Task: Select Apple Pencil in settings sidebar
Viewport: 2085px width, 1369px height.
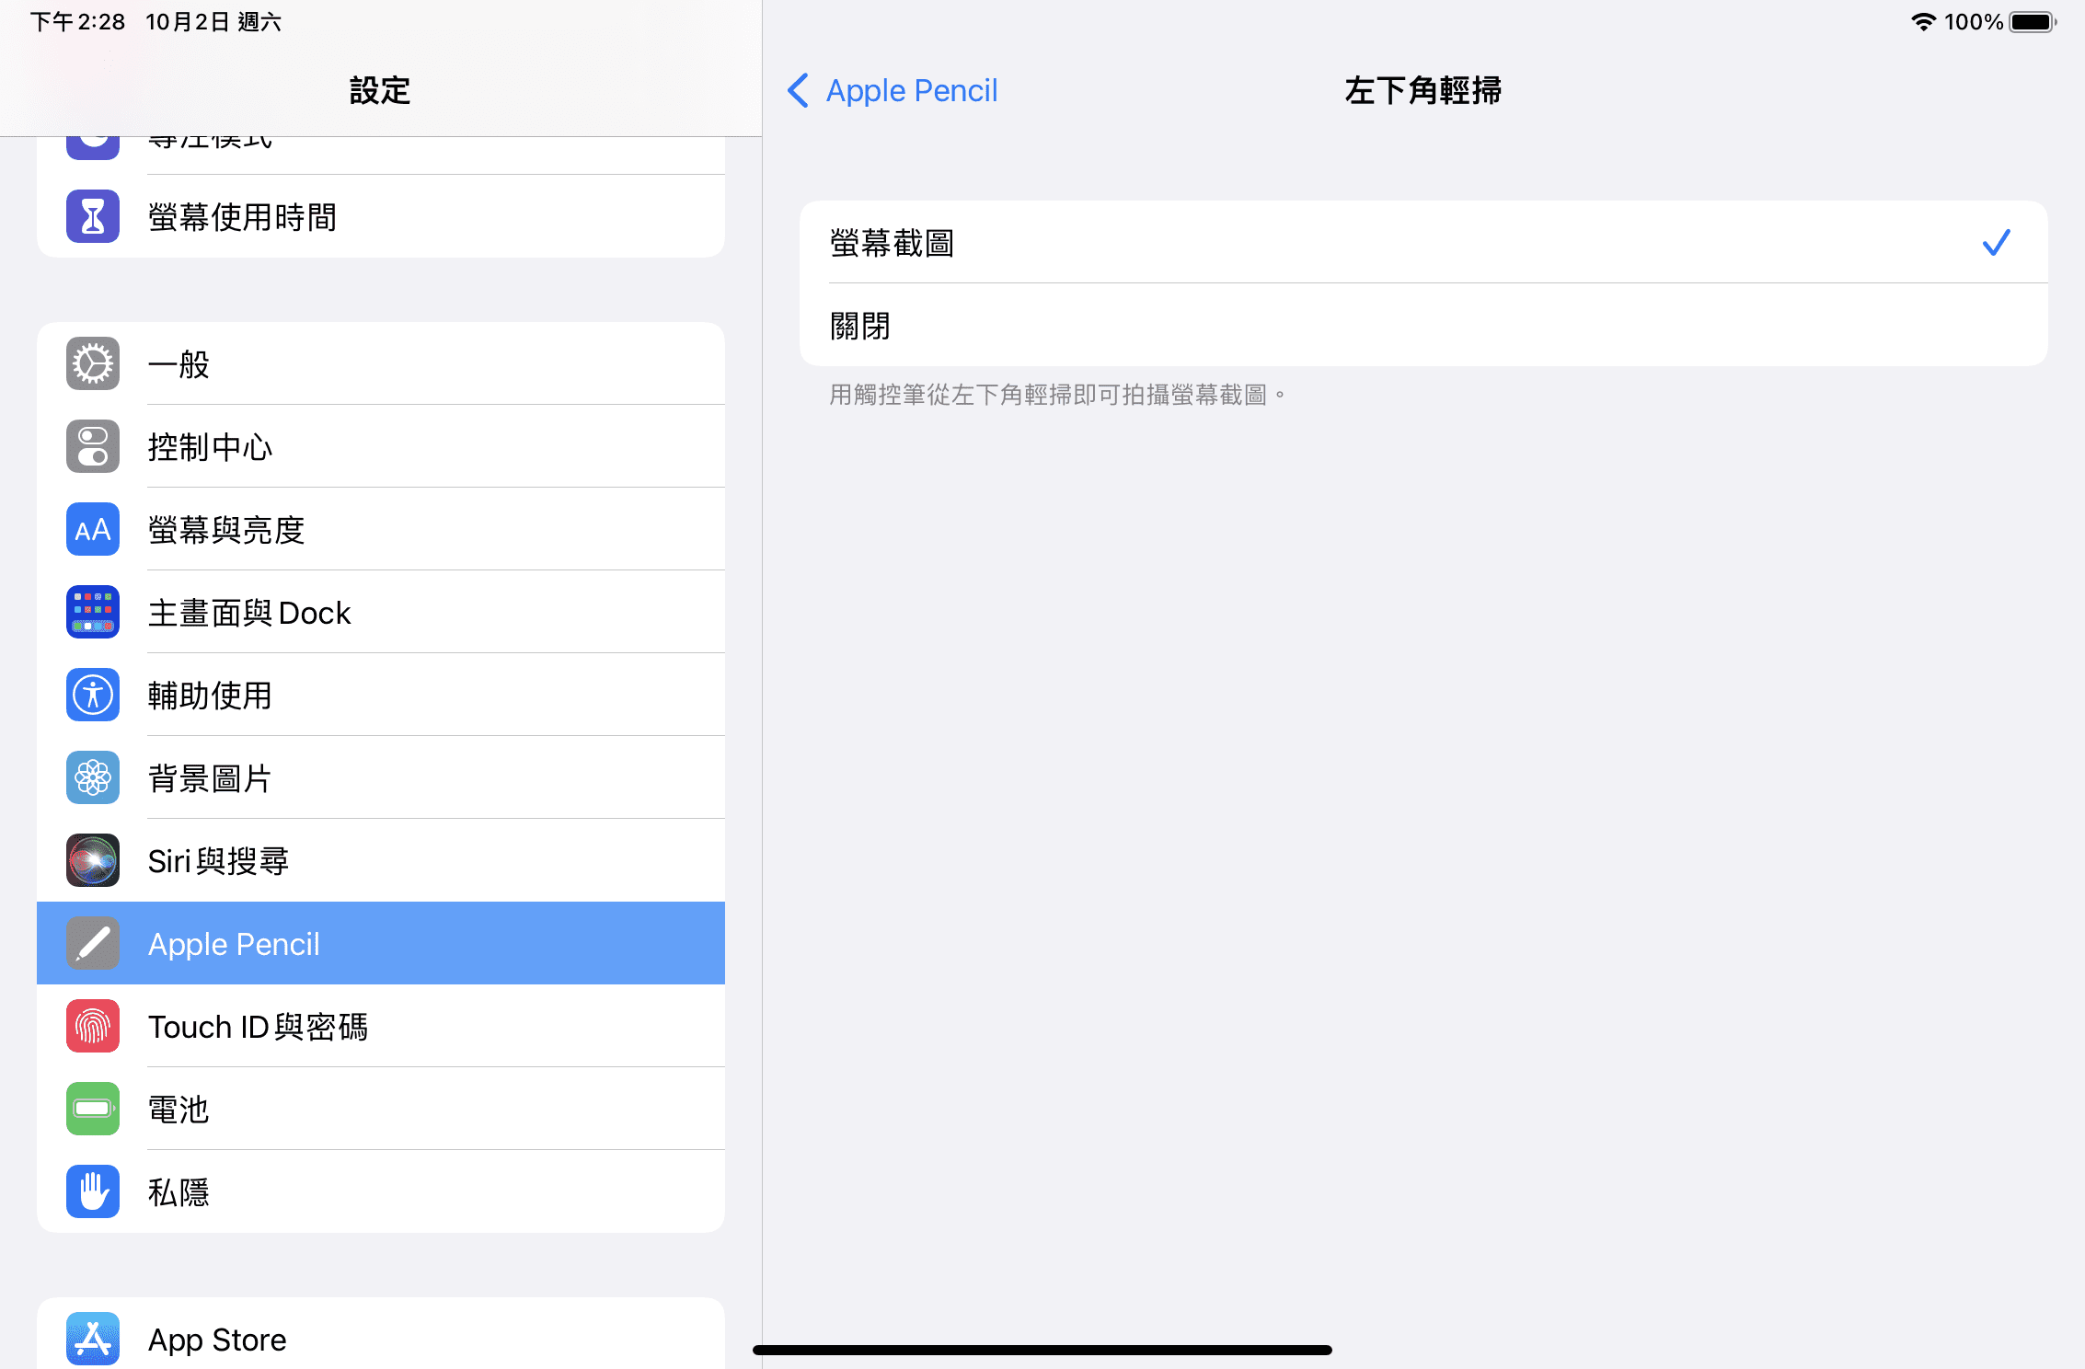Action: pos(381,943)
